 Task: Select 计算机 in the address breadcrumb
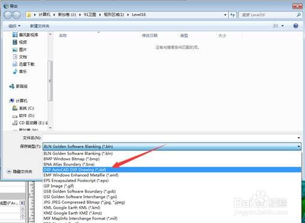pos(44,14)
